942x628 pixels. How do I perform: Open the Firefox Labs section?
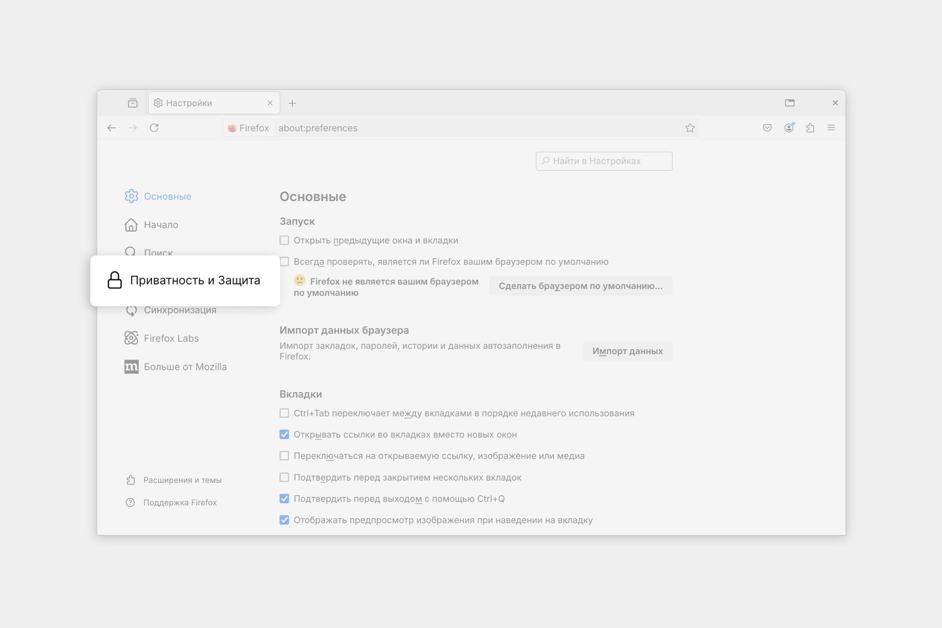171,338
